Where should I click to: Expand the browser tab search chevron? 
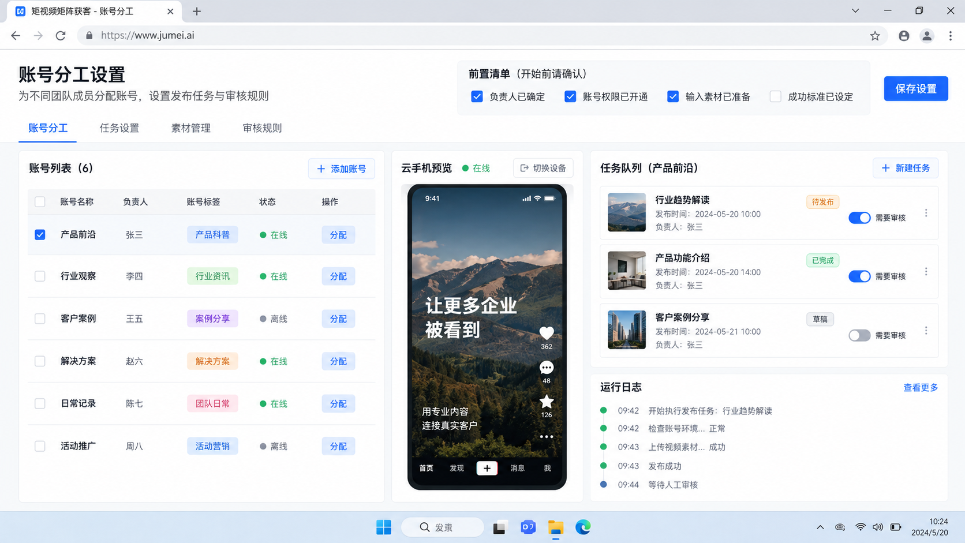click(x=855, y=11)
